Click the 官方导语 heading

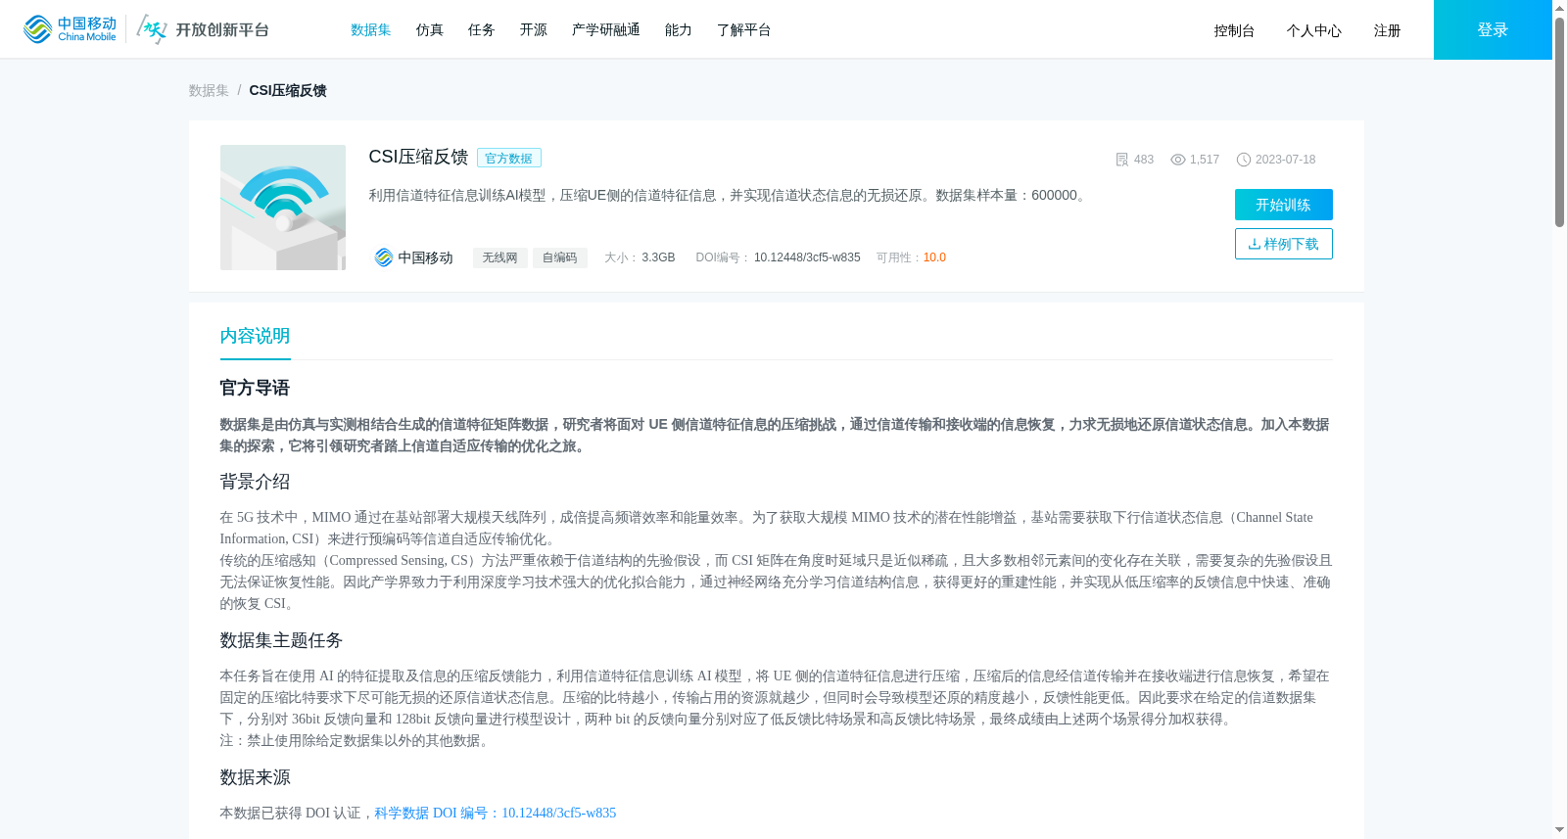(x=256, y=388)
